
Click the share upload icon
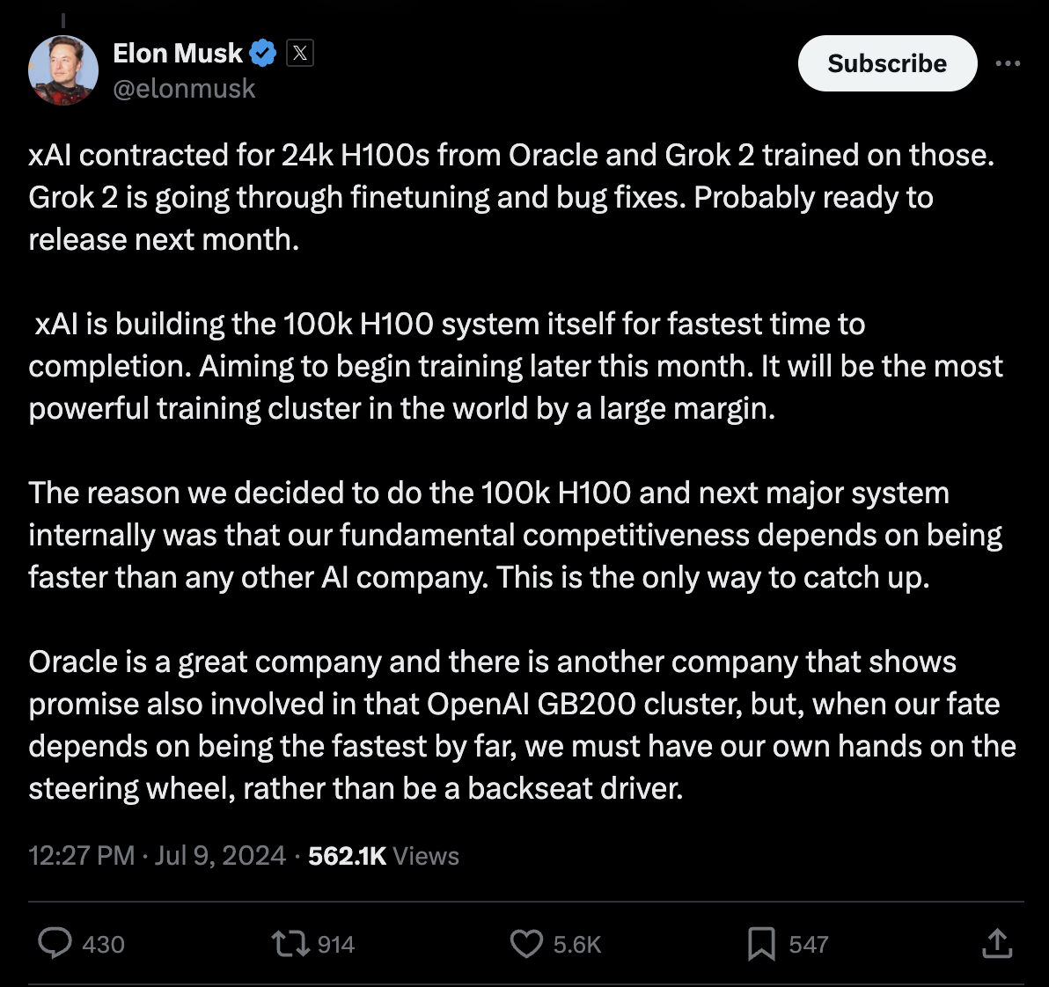(997, 943)
